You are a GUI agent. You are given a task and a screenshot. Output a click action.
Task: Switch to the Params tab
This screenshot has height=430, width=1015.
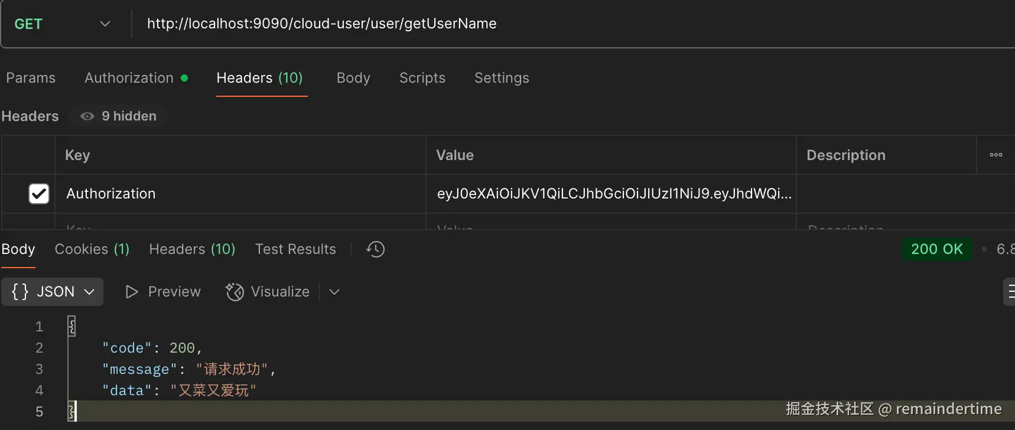point(31,78)
